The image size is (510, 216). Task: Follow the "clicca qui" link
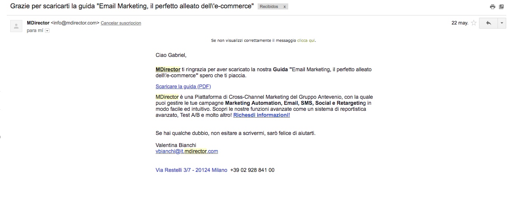click(x=306, y=40)
